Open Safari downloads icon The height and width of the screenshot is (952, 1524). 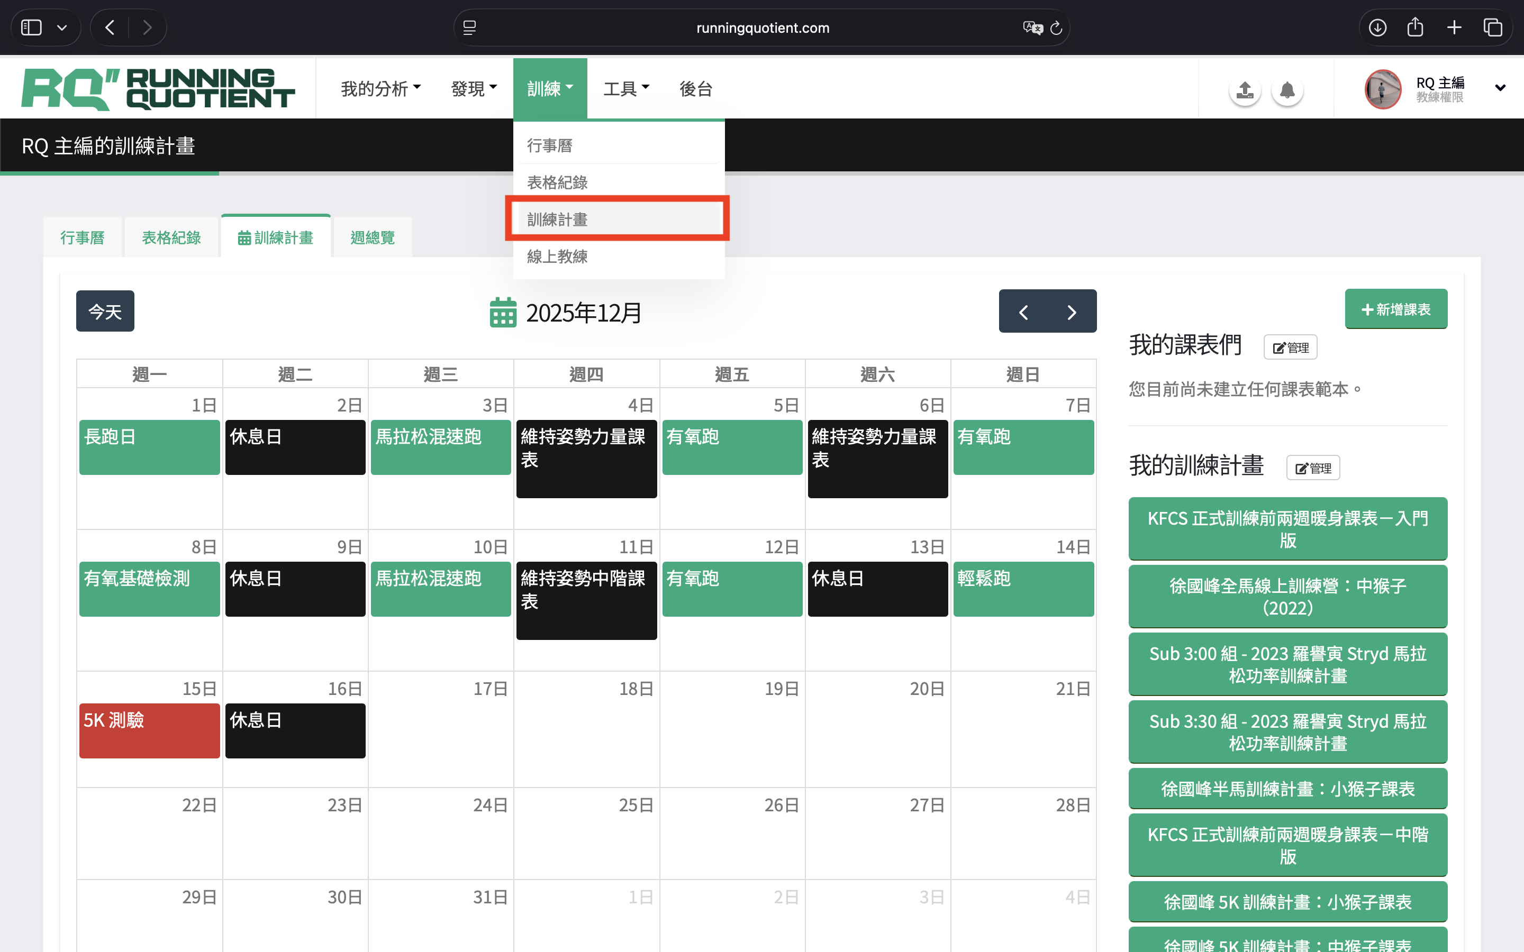click(x=1377, y=28)
